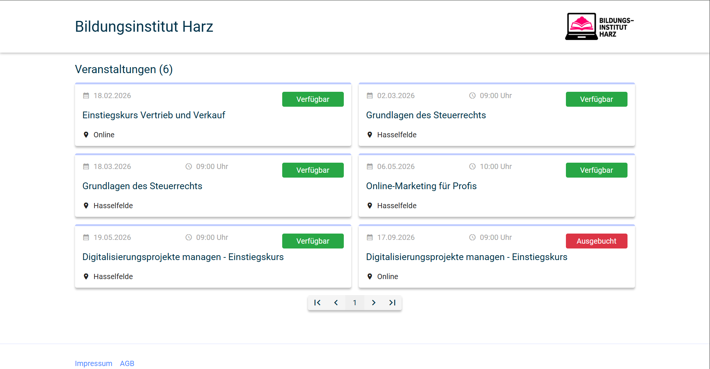
Task: Jump to the last page of results
Action: coord(392,303)
